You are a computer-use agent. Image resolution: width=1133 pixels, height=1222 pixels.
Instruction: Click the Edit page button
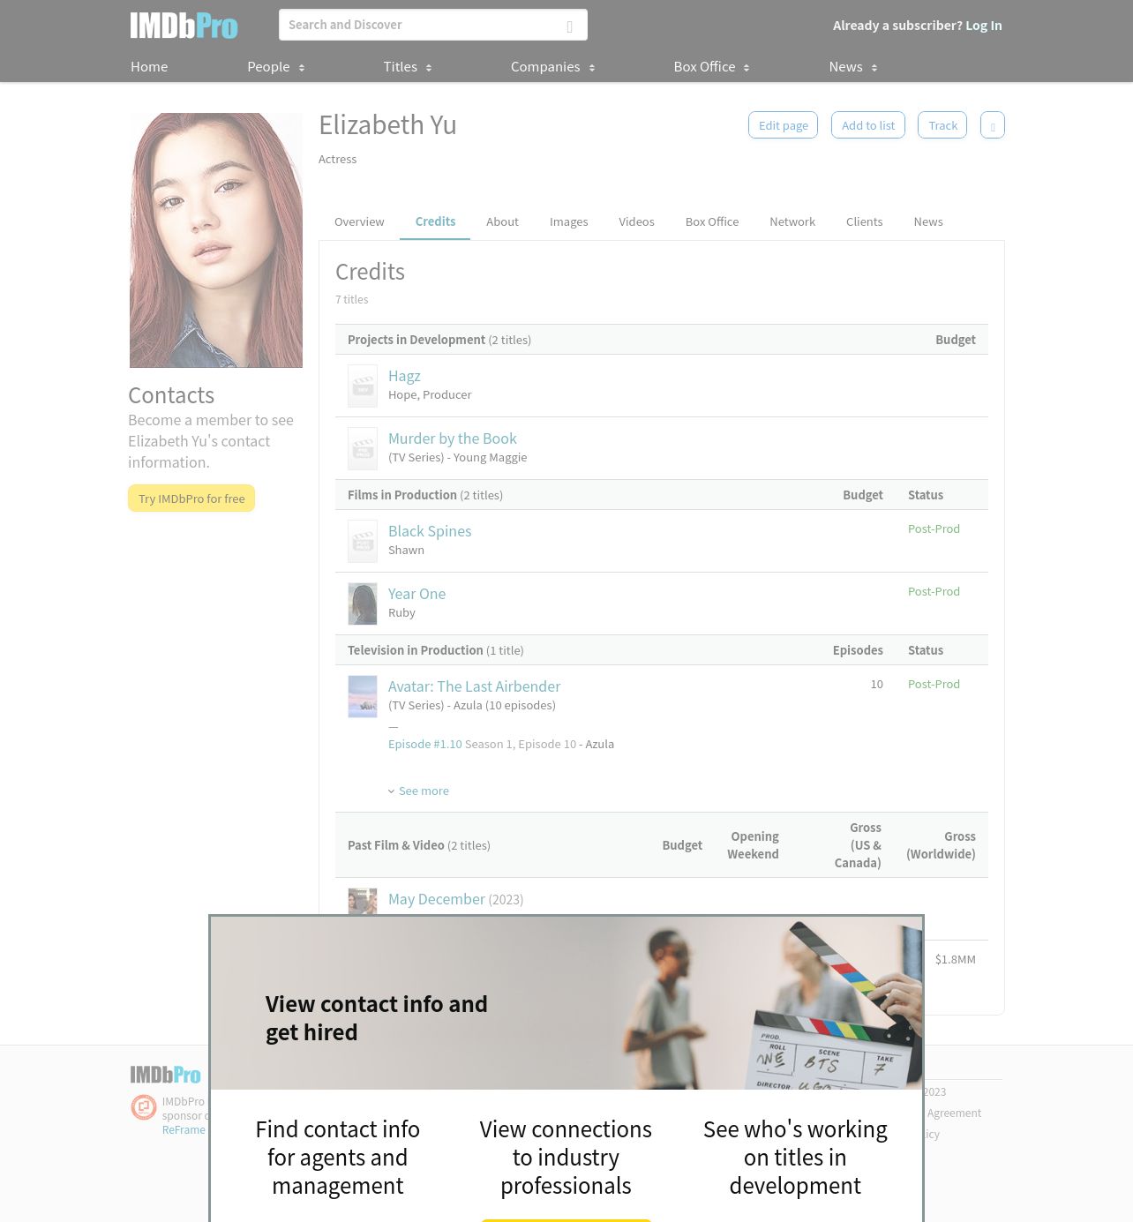coord(783,125)
